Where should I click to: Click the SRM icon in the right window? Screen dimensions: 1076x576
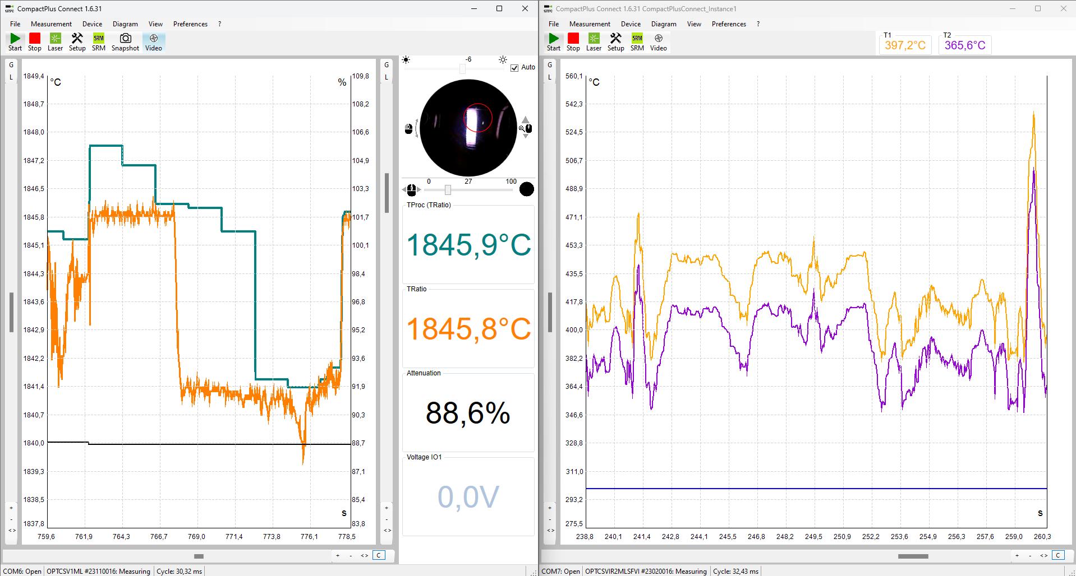tap(637, 40)
